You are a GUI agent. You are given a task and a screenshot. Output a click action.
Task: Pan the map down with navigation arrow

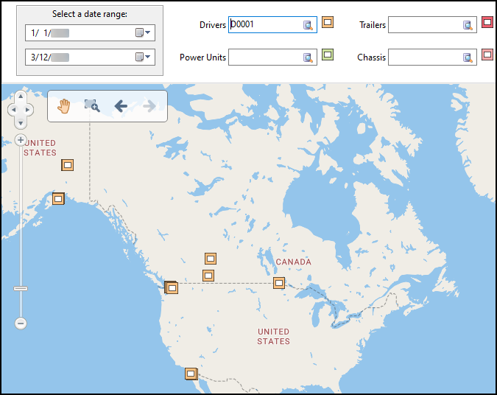click(x=21, y=122)
